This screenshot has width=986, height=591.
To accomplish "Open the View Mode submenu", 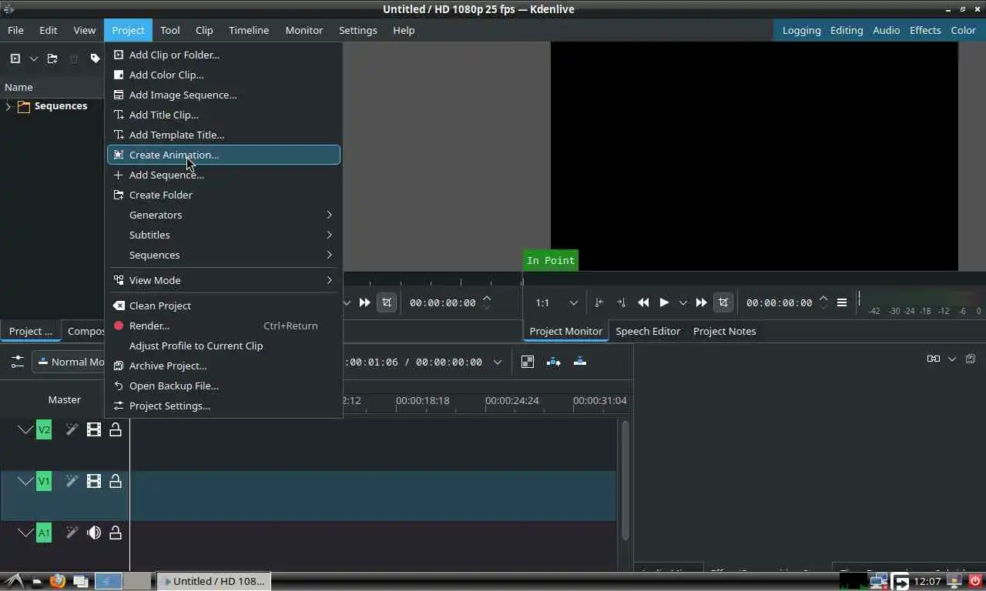I will [224, 280].
